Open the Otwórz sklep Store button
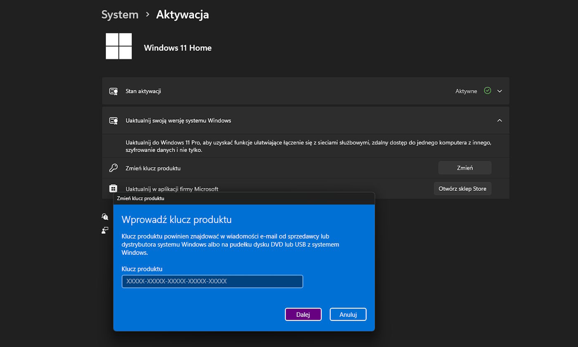Screen dimensions: 578x347 click(462, 188)
